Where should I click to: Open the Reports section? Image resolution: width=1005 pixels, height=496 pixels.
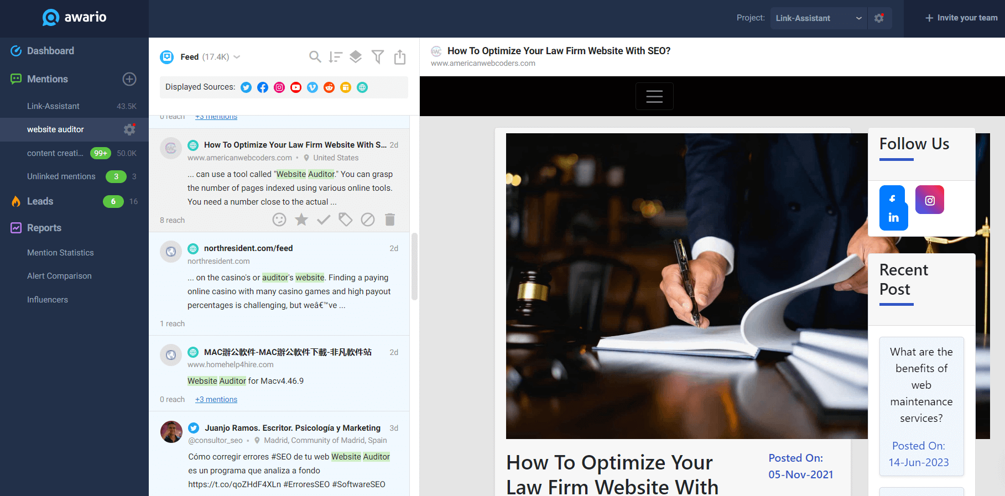tap(44, 228)
